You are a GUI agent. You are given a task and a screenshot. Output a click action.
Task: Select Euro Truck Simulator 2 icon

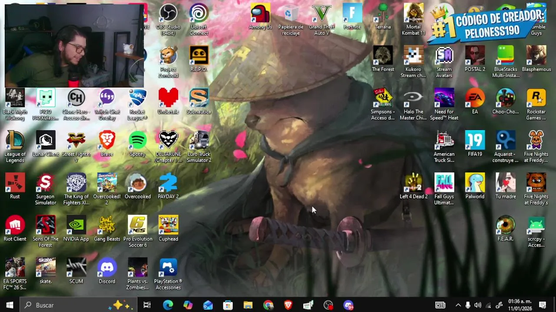point(199,146)
